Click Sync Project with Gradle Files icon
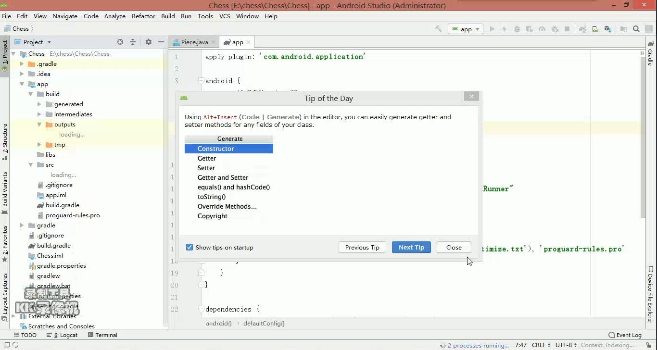The width and height of the screenshot is (657, 350). pyautogui.click(x=582, y=29)
